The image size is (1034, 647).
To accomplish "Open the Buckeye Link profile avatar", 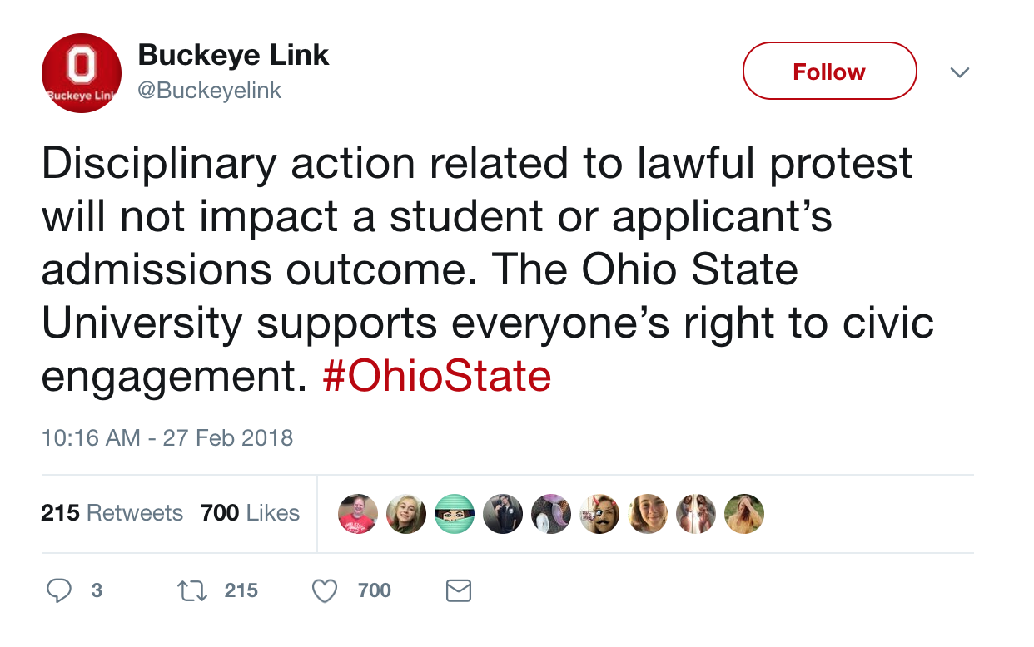I will 82,73.
